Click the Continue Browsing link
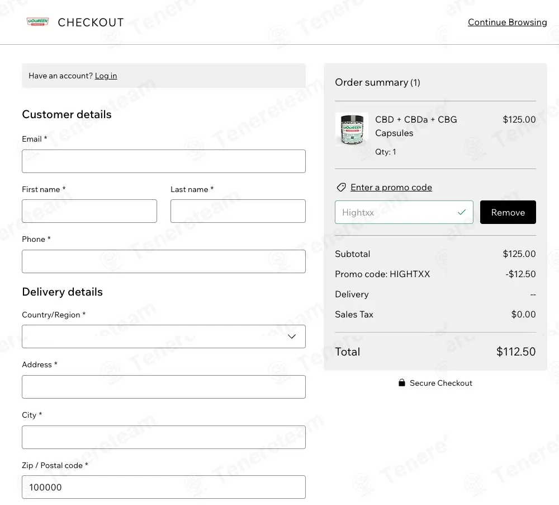 pyautogui.click(x=508, y=22)
